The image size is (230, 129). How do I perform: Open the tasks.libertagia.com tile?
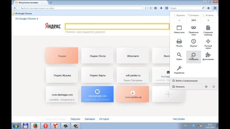(62, 94)
